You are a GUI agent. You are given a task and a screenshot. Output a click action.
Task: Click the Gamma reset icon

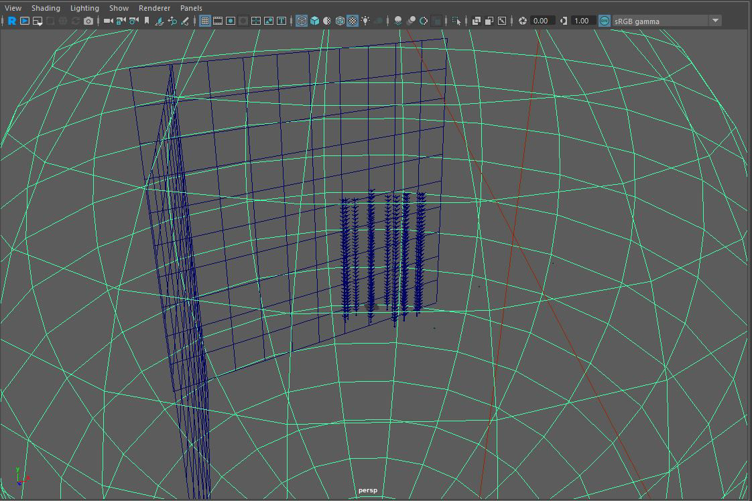coord(564,21)
